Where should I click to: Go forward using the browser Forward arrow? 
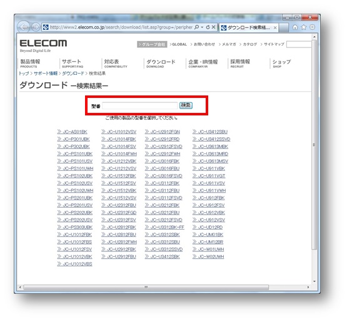point(36,27)
